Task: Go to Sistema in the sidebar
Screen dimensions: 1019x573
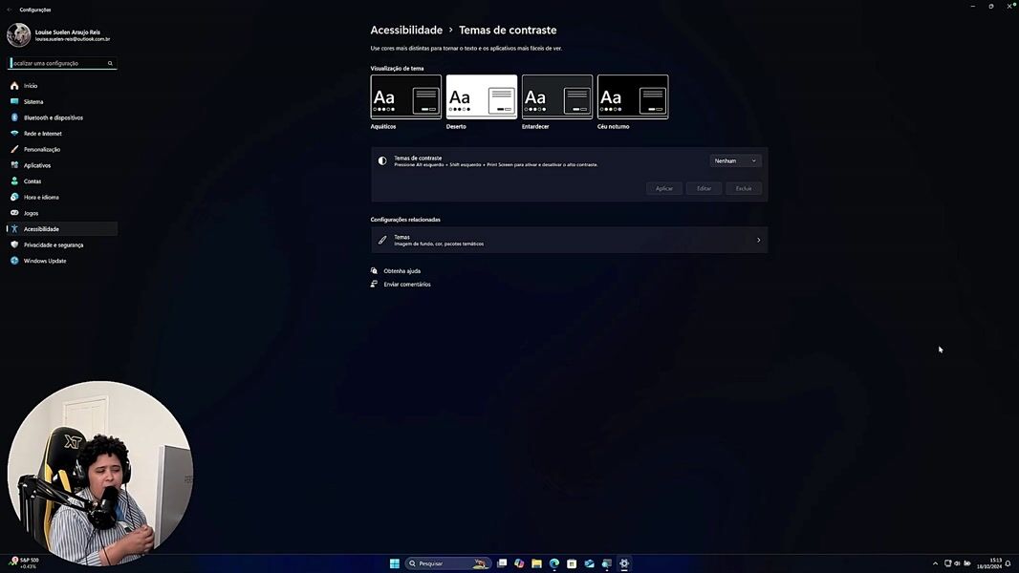Action: 33,101
